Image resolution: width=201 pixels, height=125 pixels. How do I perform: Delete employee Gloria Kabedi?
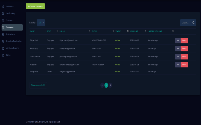(184, 56)
